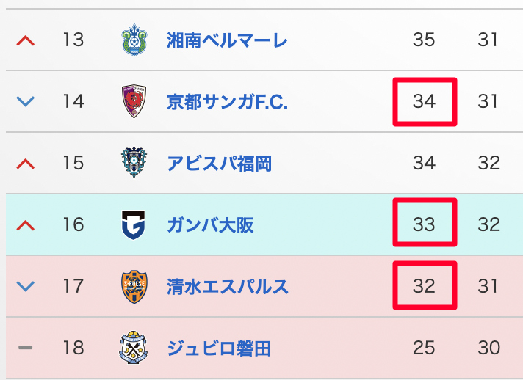The width and height of the screenshot is (523, 380).
Task: Click the blue down arrow beside rank 14
Action: (x=26, y=101)
